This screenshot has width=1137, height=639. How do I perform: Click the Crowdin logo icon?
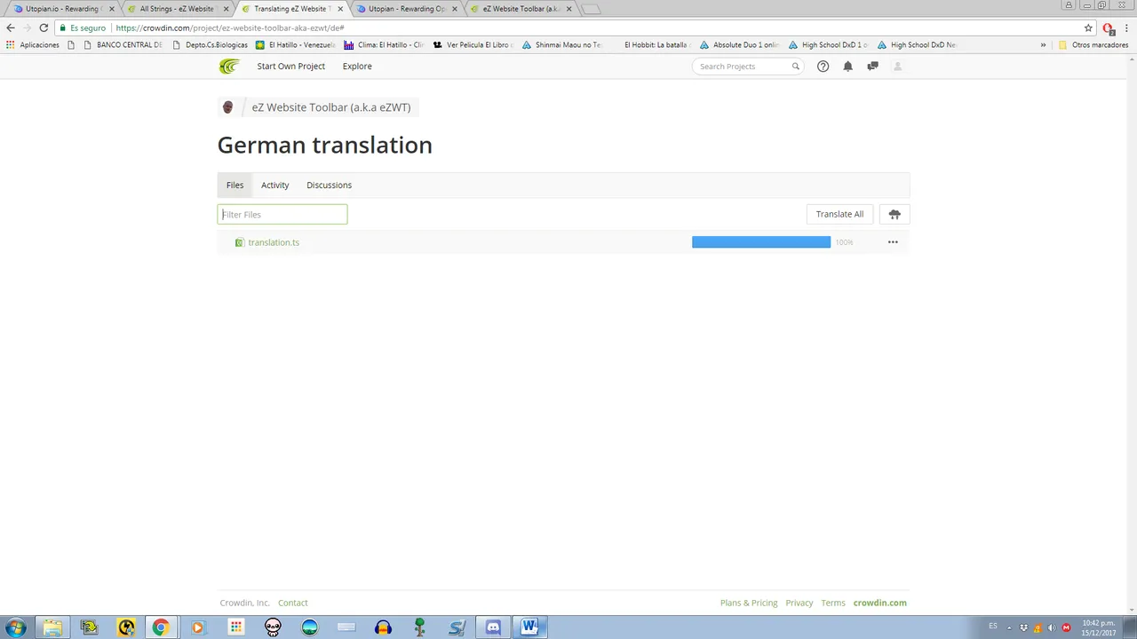pos(229,67)
